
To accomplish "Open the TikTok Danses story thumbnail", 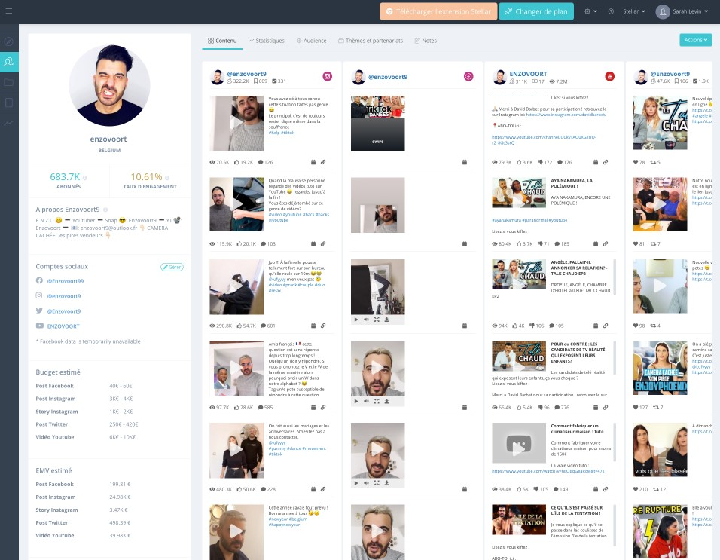I will click(x=378, y=123).
